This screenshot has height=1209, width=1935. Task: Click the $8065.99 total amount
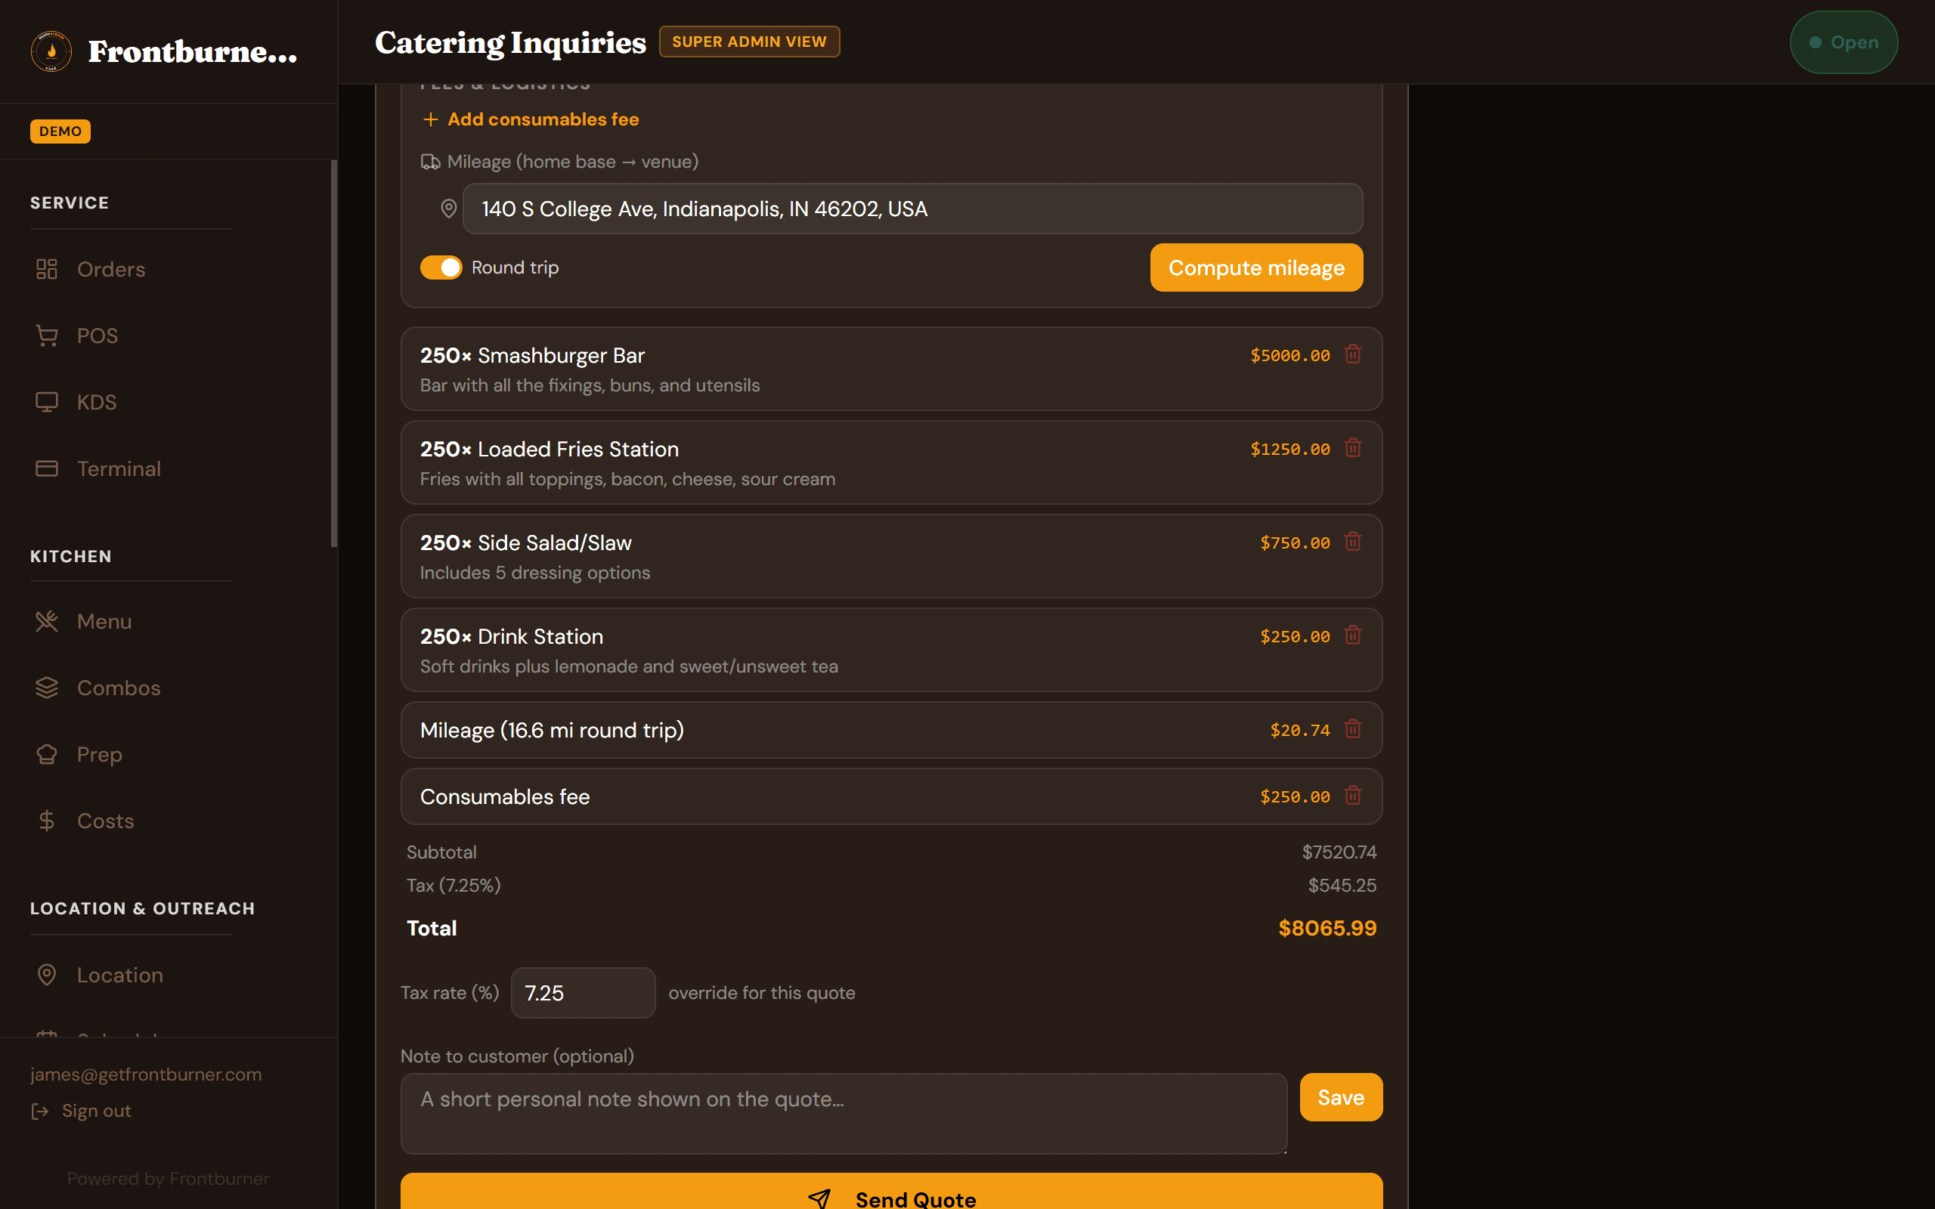pyautogui.click(x=1327, y=928)
